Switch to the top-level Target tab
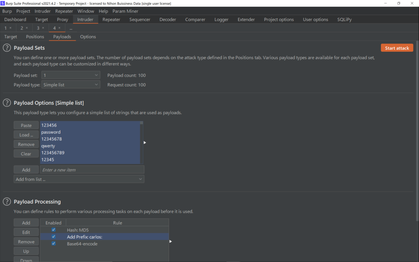The width and height of the screenshot is (419, 262). [x=42, y=20]
